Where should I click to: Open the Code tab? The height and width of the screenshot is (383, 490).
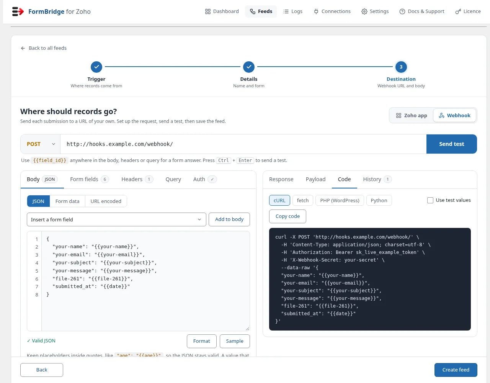(344, 179)
